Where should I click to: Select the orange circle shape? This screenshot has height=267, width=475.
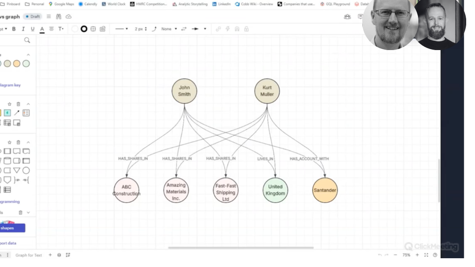[17, 64]
